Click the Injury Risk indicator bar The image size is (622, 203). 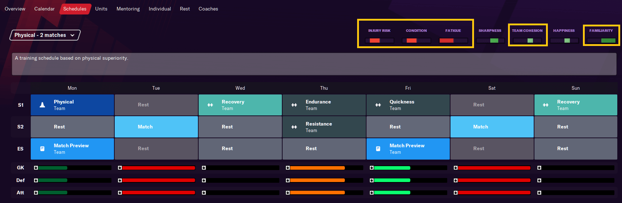(x=380, y=41)
